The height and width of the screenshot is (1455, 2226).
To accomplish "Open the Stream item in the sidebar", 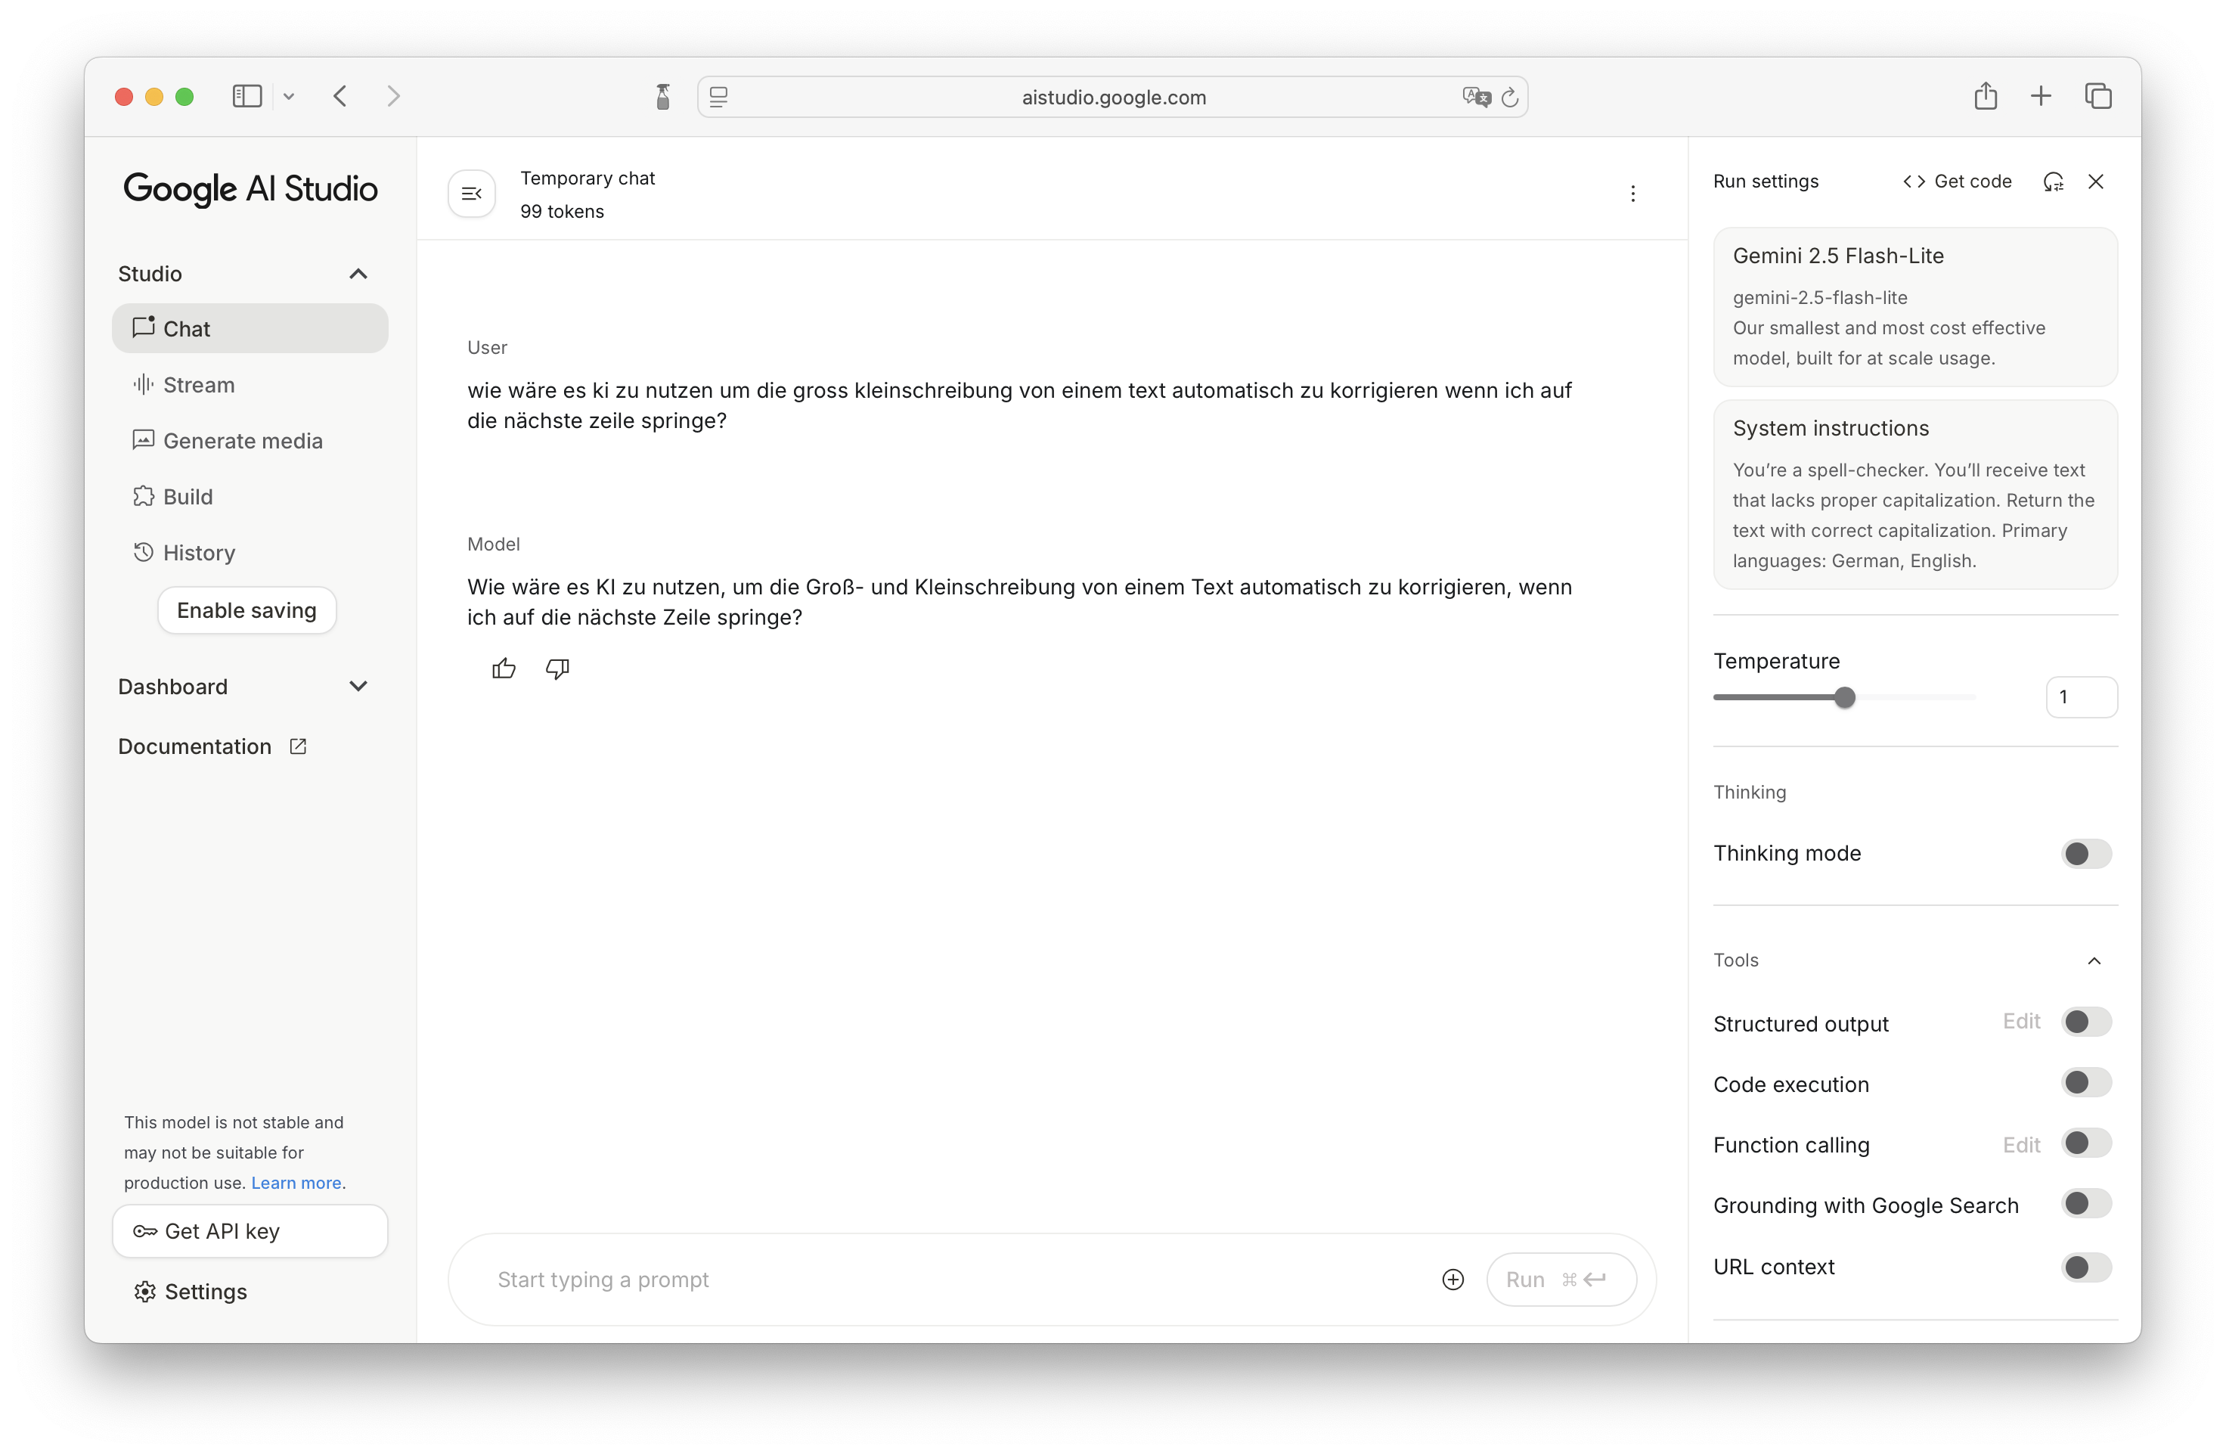I will click(x=198, y=385).
